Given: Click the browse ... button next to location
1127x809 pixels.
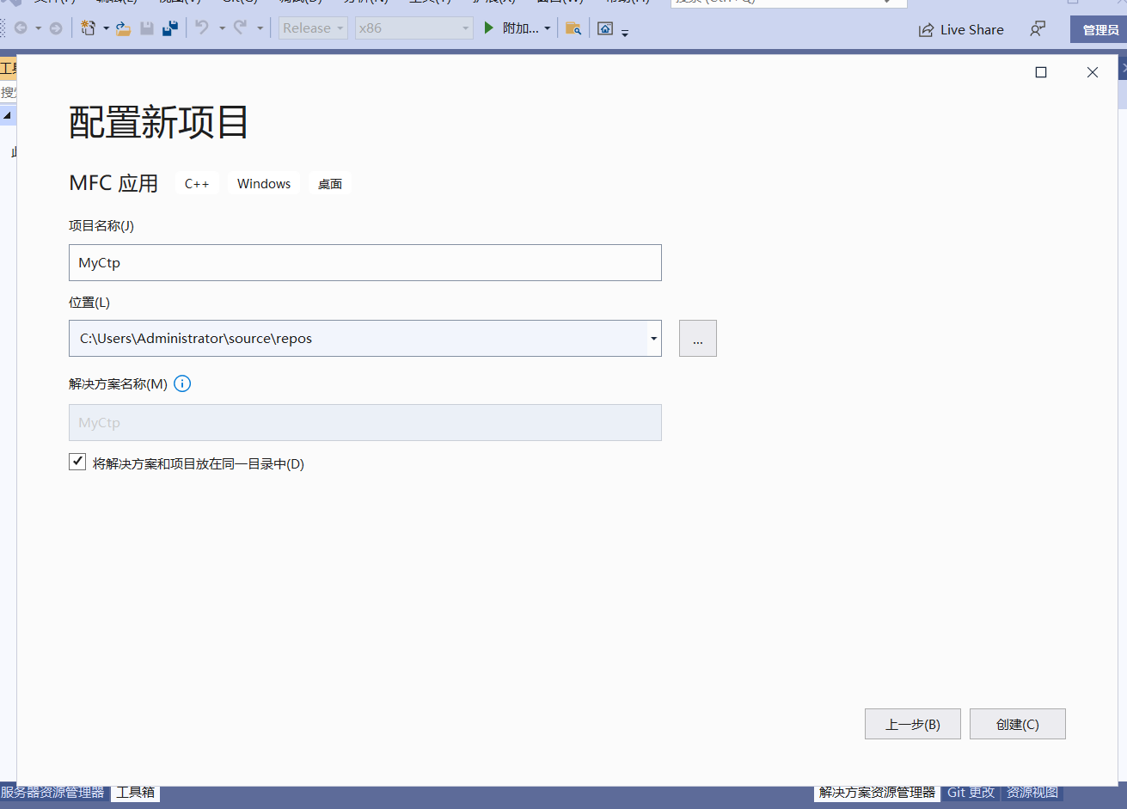Looking at the screenshot, I should 697,338.
